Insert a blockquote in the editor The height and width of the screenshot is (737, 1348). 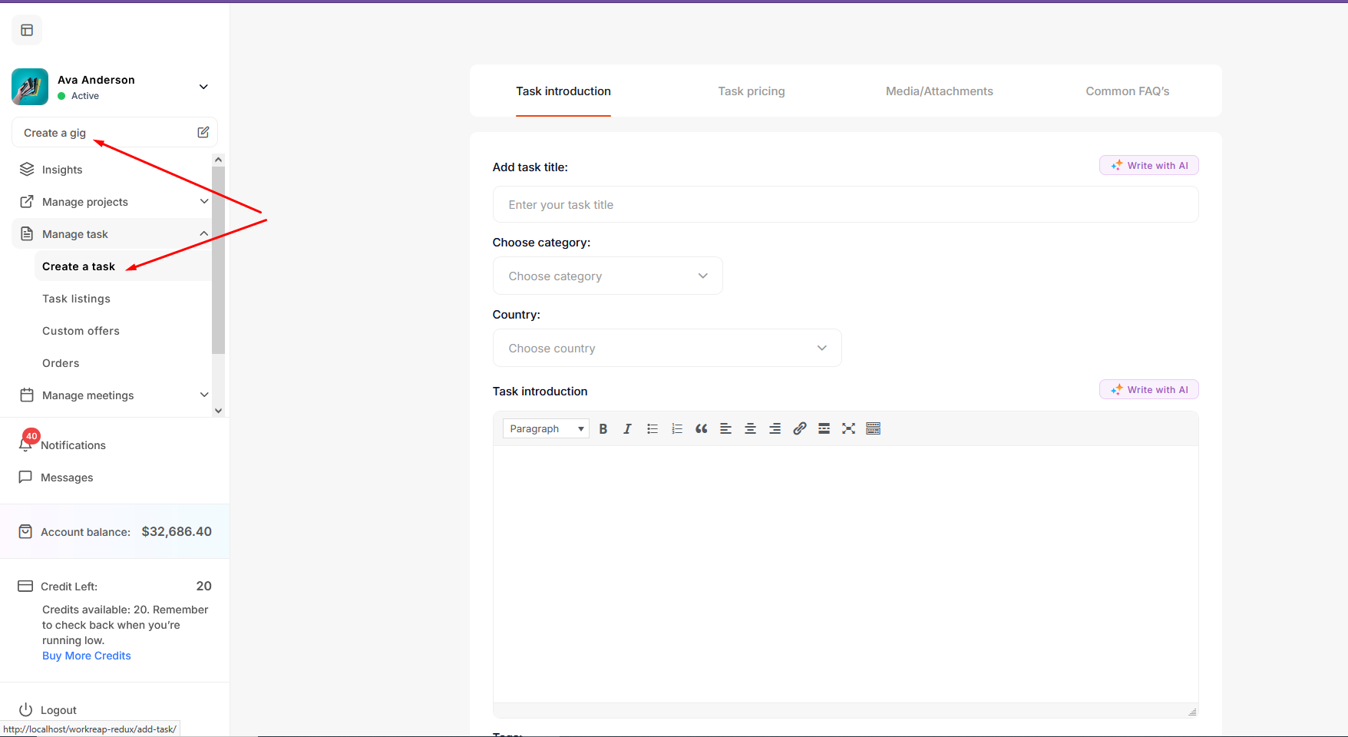click(x=702, y=429)
